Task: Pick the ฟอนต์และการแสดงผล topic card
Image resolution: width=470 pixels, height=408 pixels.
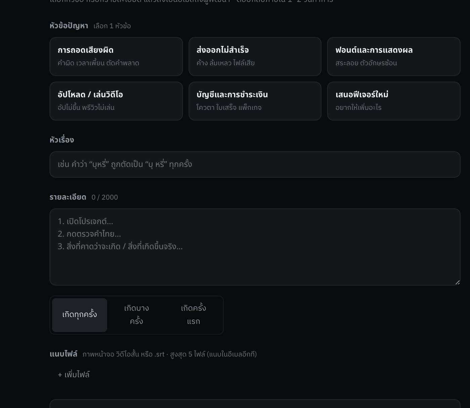Action: click(394, 56)
